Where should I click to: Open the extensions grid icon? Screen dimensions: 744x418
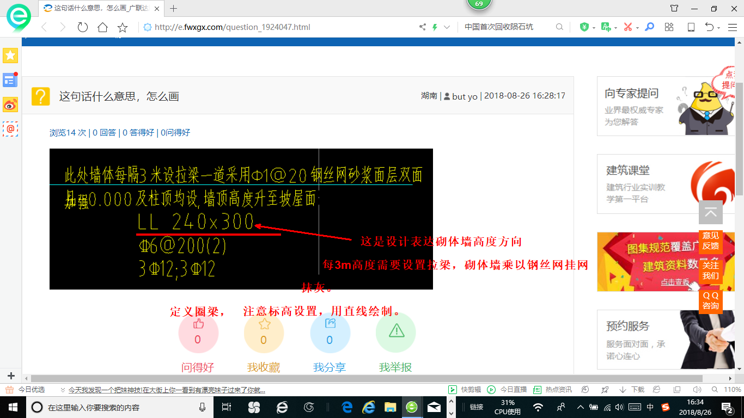coord(669,27)
